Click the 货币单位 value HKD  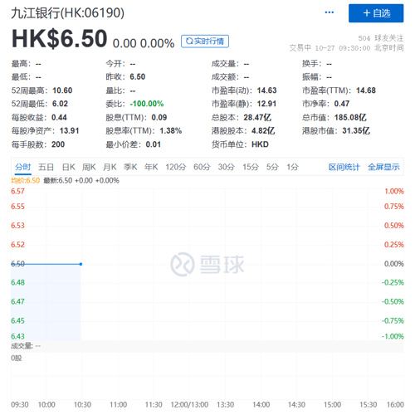pyautogui.click(x=260, y=144)
